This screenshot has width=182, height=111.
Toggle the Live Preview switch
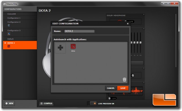pos(92,103)
